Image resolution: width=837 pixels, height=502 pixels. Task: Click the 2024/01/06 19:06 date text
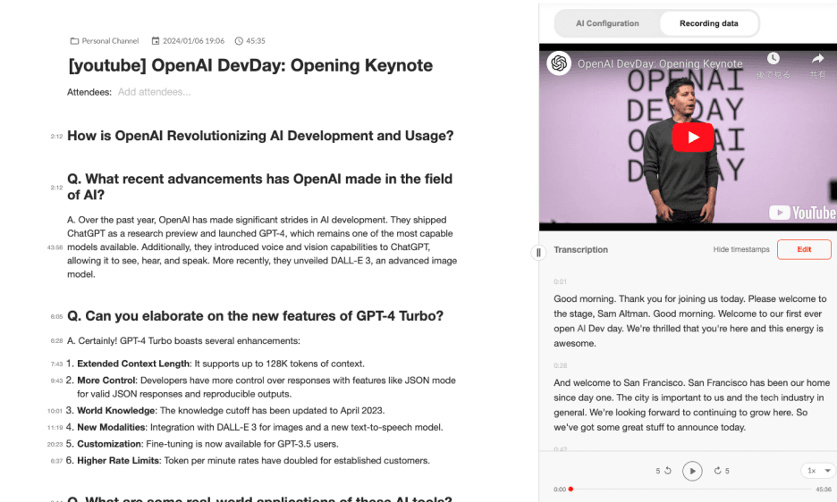tap(193, 41)
